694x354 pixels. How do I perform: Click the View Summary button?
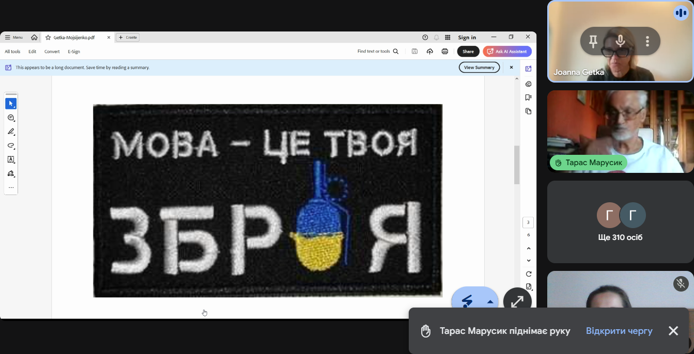click(479, 68)
